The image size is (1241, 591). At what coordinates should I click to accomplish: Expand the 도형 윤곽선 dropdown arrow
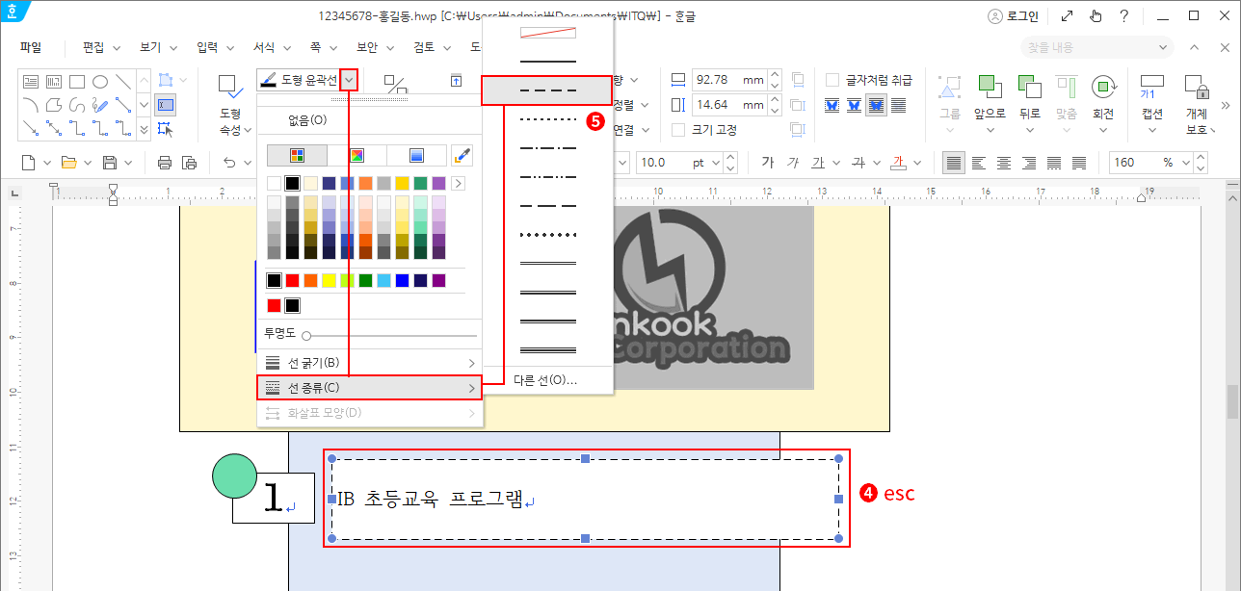(x=349, y=80)
